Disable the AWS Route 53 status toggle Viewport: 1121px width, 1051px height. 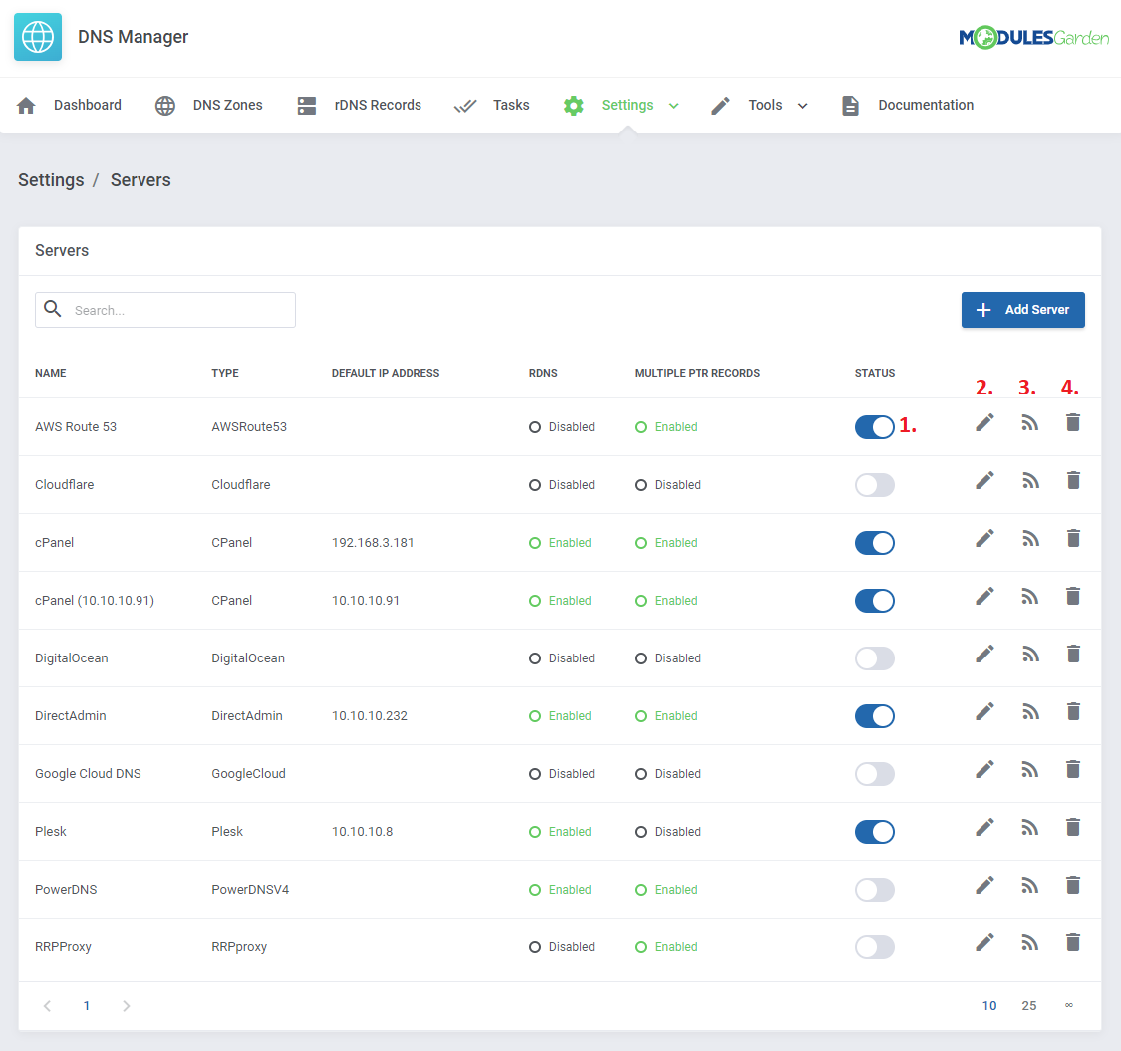(x=874, y=427)
